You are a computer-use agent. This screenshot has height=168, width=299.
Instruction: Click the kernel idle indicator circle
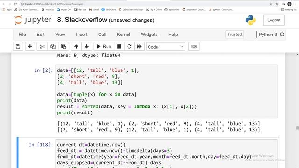(282, 35)
